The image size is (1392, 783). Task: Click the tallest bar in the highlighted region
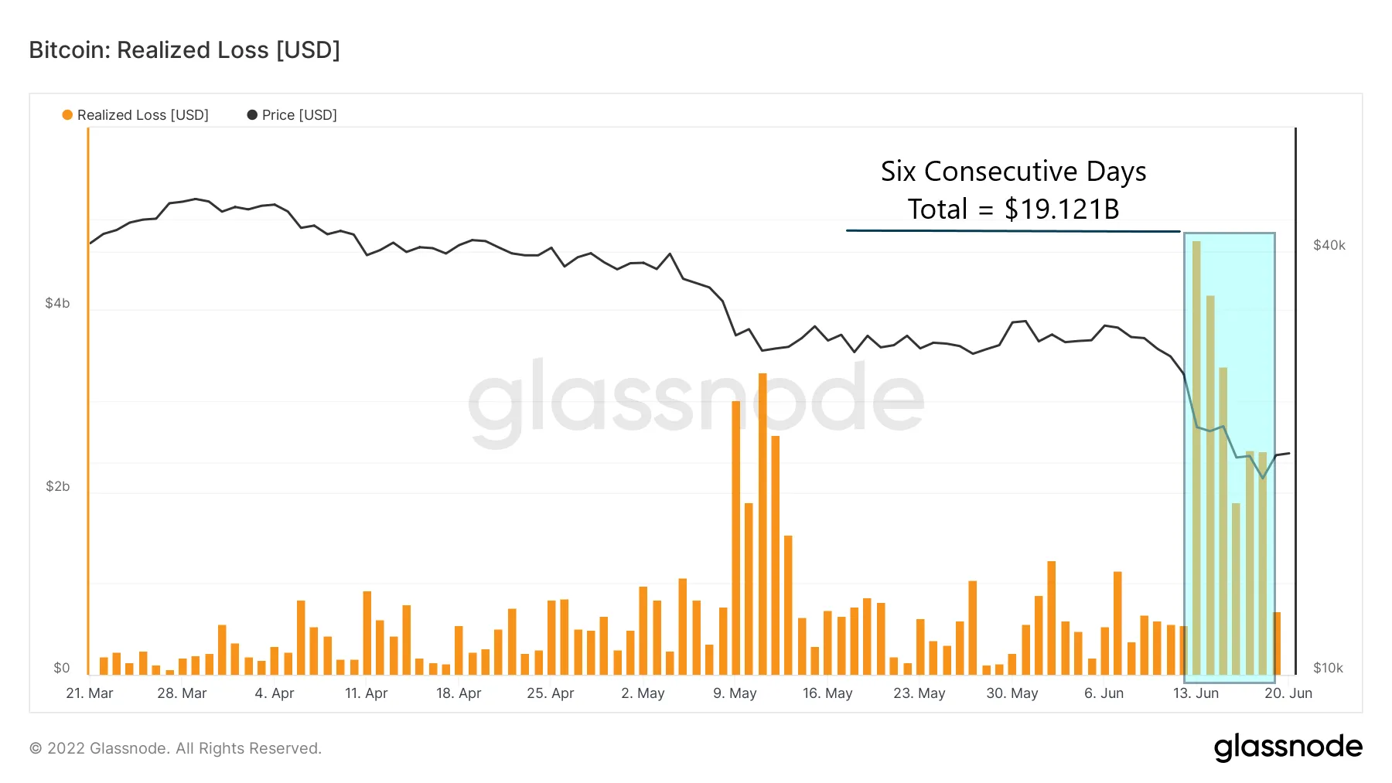tap(1196, 458)
